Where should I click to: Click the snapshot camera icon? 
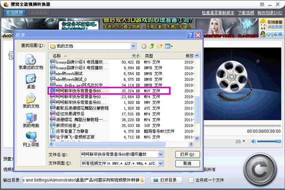pyautogui.click(x=238, y=141)
